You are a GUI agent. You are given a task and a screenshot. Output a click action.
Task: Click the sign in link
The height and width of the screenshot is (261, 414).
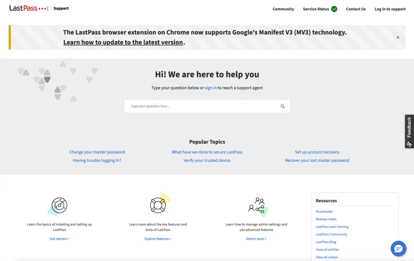tap(211, 88)
